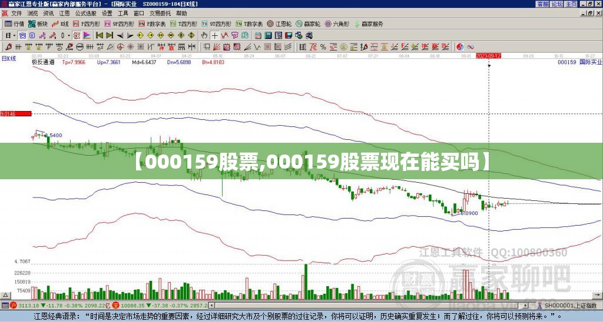Click the Md=6.6437 indicator value

coord(144,62)
